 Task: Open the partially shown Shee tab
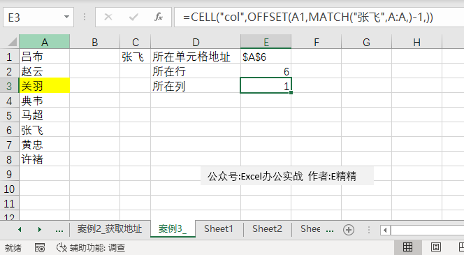(x=310, y=229)
